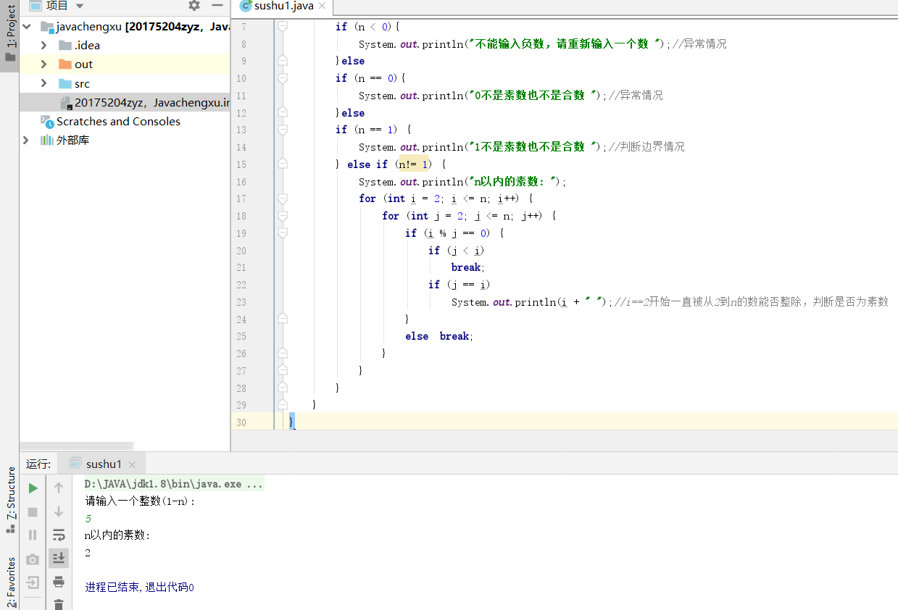Click the Stop process square icon
Image resolution: width=898 pixels, height=610 pixels.
(x=33, y=512)
